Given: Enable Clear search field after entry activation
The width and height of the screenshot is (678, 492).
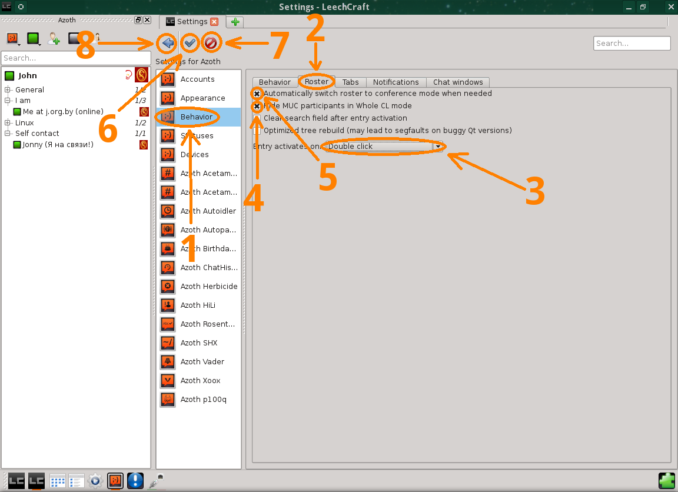Looking at the screenshot, I should (257, 118).
